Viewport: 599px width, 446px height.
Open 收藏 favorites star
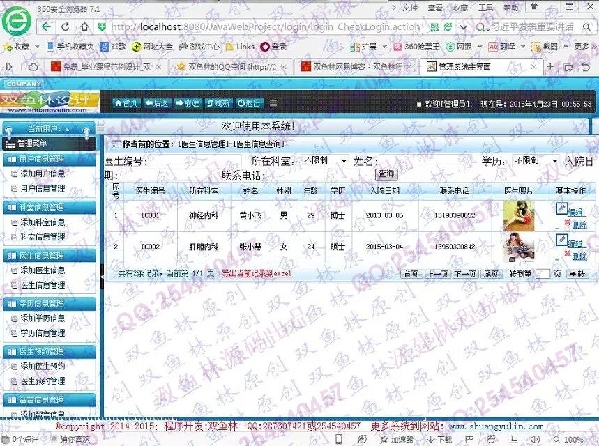pos(16,47)
